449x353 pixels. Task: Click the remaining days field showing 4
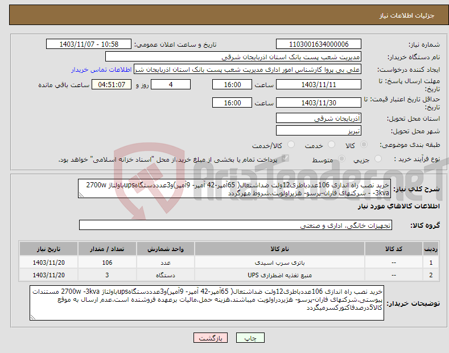pos(171,84)
